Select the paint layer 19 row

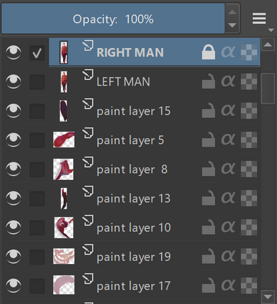(x=131, y=257)
